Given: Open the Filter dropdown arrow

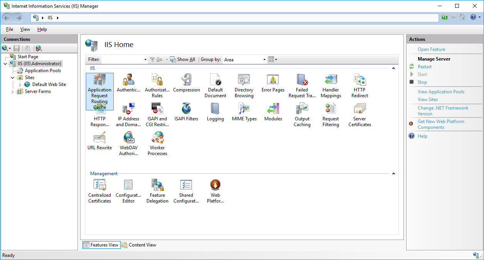Looking at the screenshot, I should [145, 60].
